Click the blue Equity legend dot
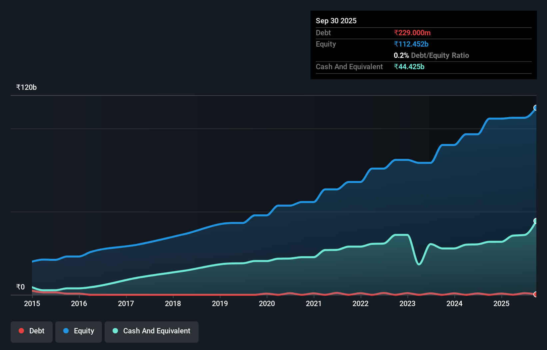 [66, 331]
